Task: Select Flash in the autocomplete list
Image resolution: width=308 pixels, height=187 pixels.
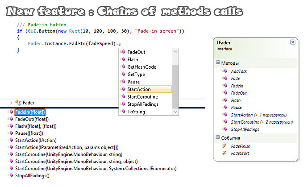Action: (x=133, y=59)
